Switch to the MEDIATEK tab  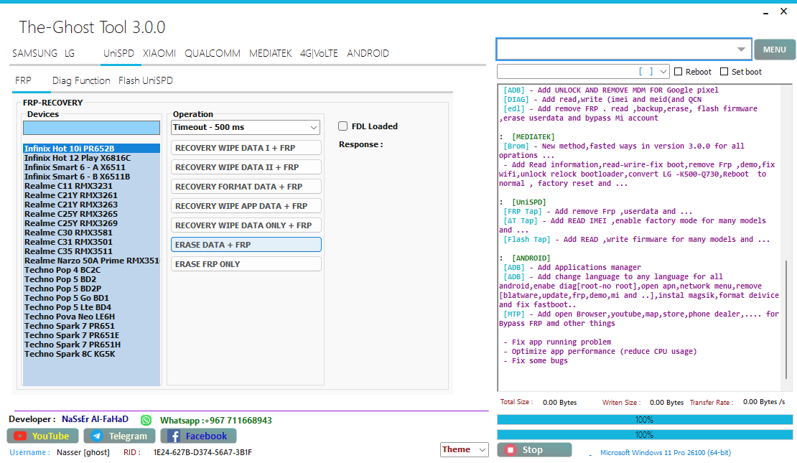[270, 53]
